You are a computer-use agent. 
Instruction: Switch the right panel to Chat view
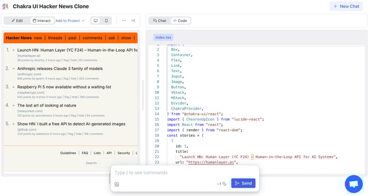[x=160, y=21]
